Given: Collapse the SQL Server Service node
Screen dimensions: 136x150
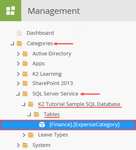Looking at the screenshot, I should coord(18,94).
